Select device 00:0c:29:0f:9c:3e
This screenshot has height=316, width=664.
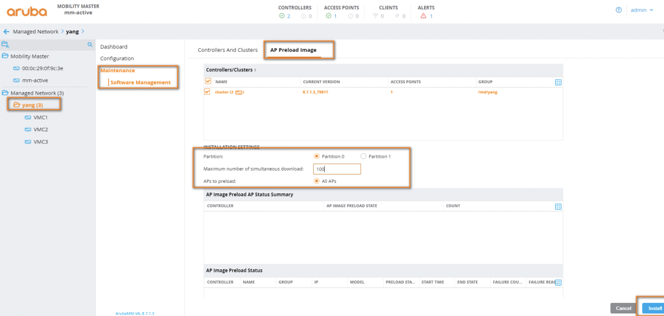click(43, 67)
